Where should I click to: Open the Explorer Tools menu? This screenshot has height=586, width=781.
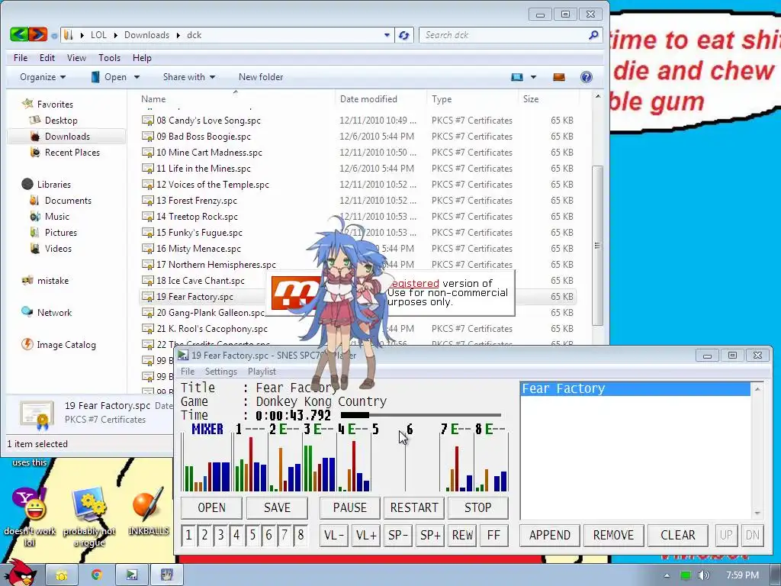109,58
